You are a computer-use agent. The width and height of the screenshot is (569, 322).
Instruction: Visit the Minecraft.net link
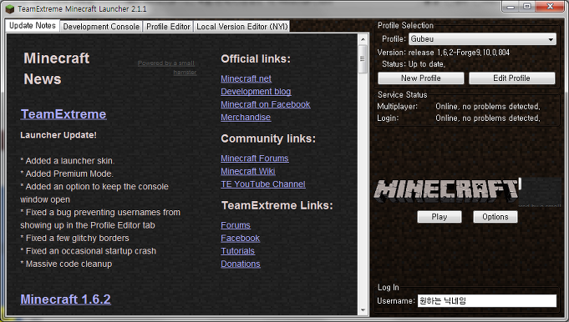click(246, 78)
